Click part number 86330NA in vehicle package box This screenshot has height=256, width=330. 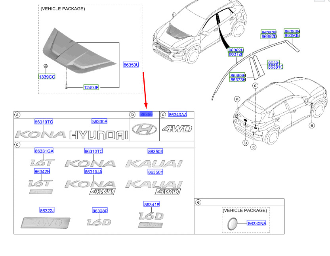257,223
